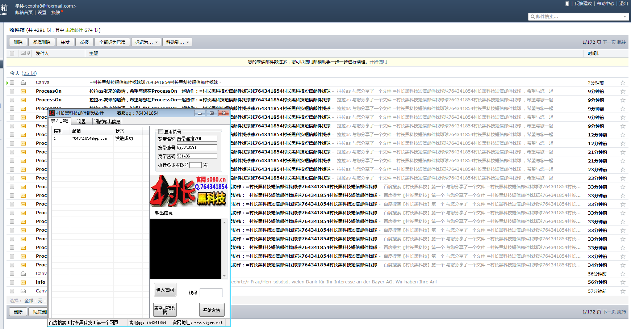Click the 邮件搜索 search box

click(x=578, y=17)
